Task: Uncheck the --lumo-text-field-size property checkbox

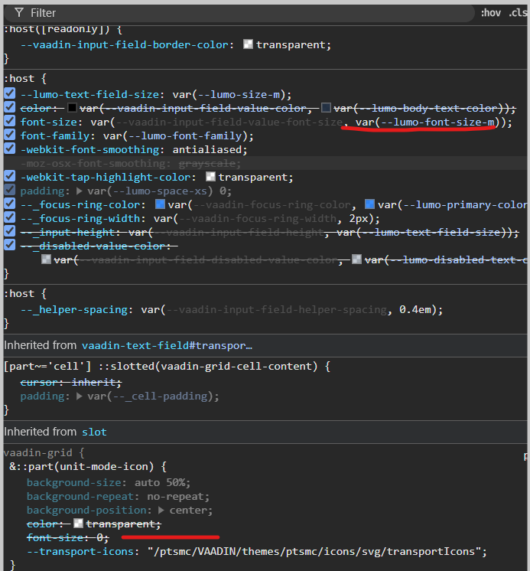Action: pos(10,95)
